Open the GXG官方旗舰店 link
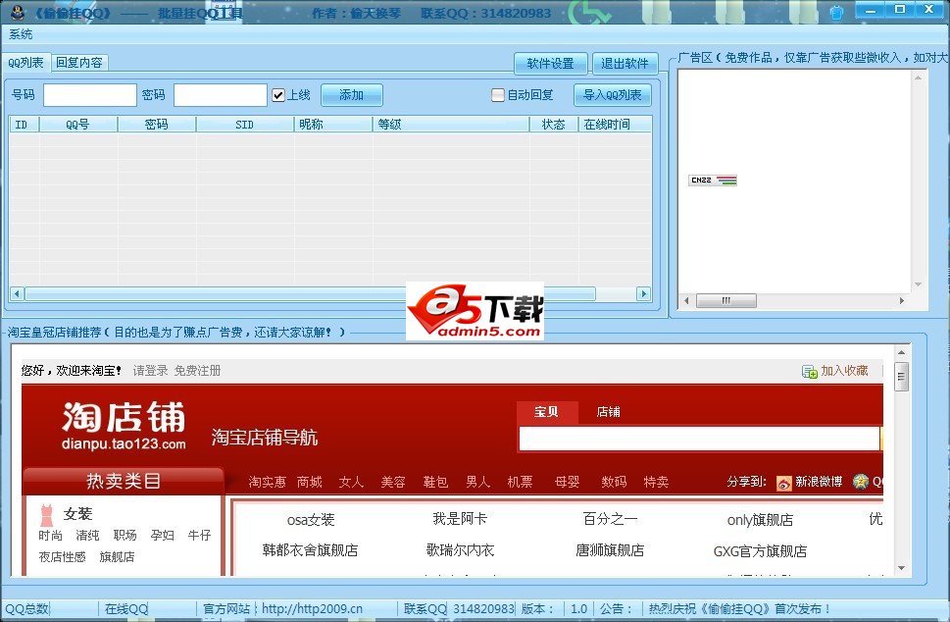Viewport: 950px width, 622px height. point(761,551)
